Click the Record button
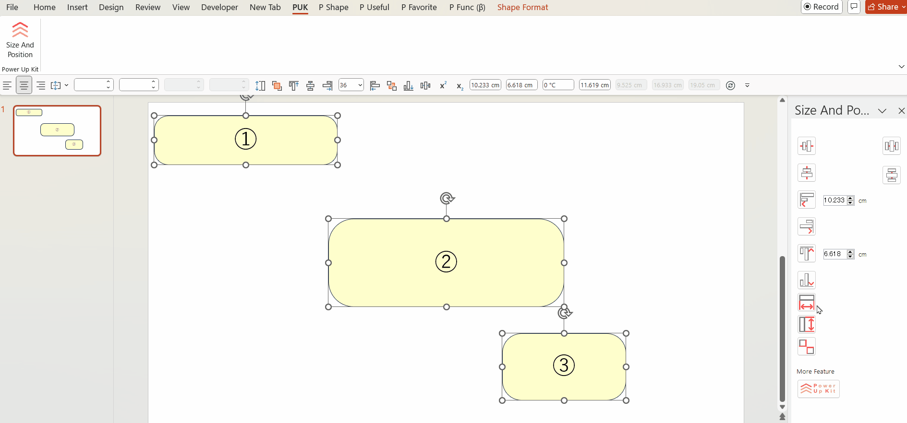Image resolution: width=907 pixels, height=423 pixels. click(822, 7)
